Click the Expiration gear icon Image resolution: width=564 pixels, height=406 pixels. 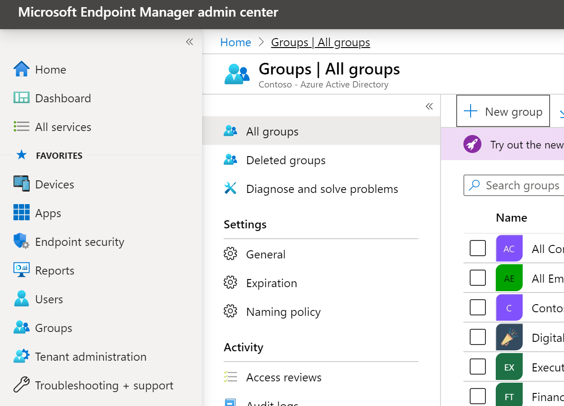pyautogui.click(x=230, y=283)
